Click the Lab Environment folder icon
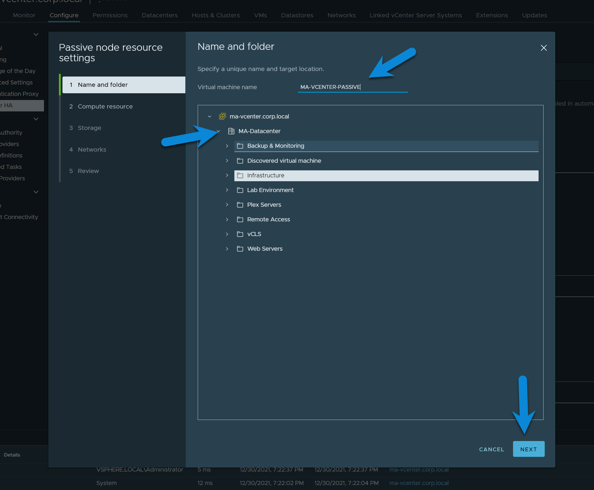This screenshot has width=594, height=490. tap(240, 190)
